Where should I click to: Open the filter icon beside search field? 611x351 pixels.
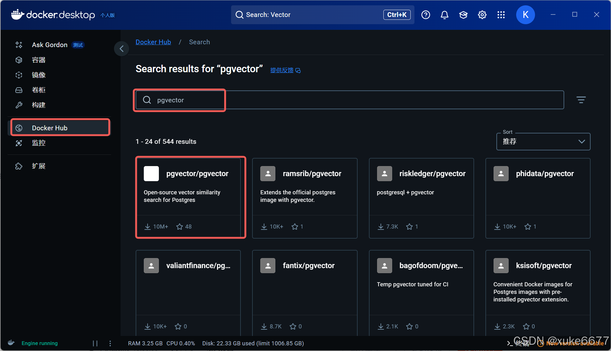click(581, 100)
